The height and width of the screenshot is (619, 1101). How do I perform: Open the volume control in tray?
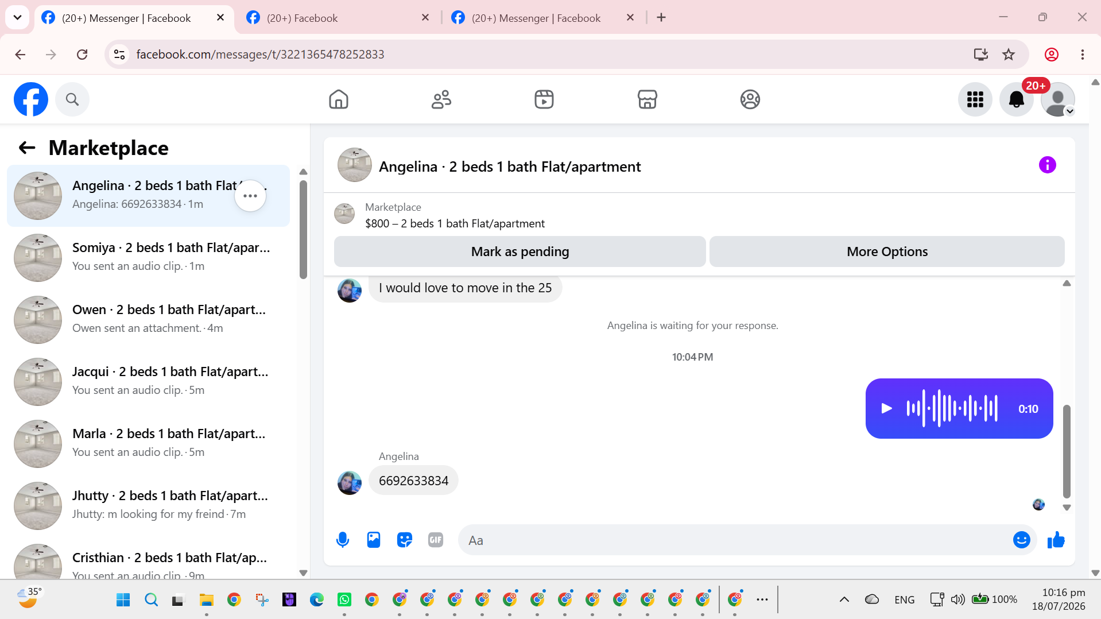point(957,600)
